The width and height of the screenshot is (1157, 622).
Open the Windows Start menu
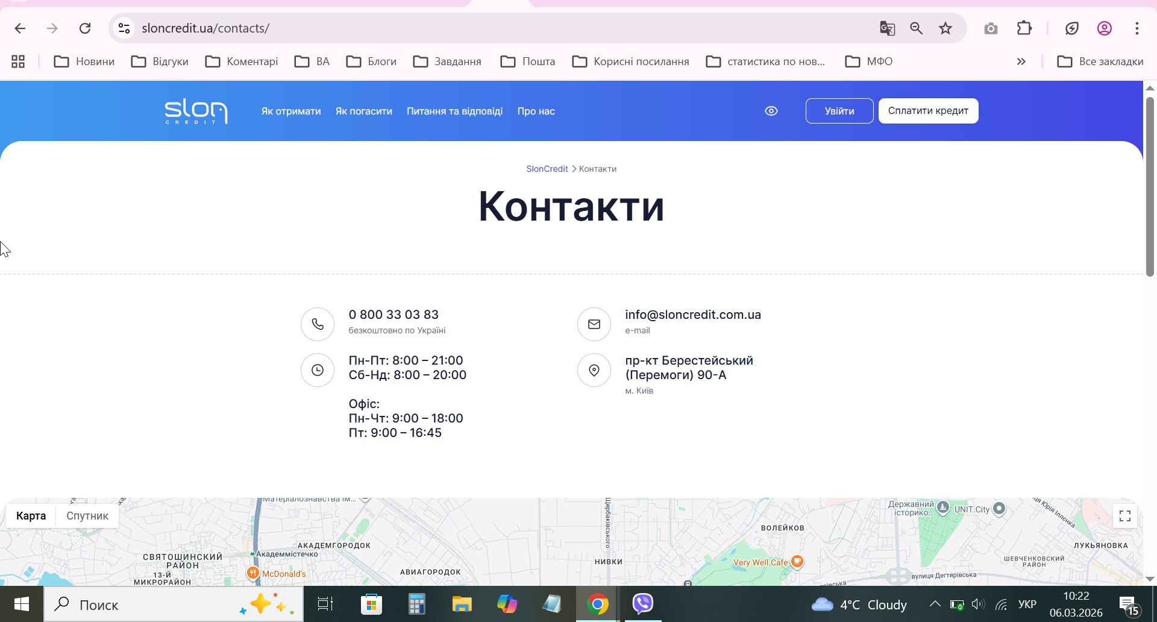tap(22, 604)
